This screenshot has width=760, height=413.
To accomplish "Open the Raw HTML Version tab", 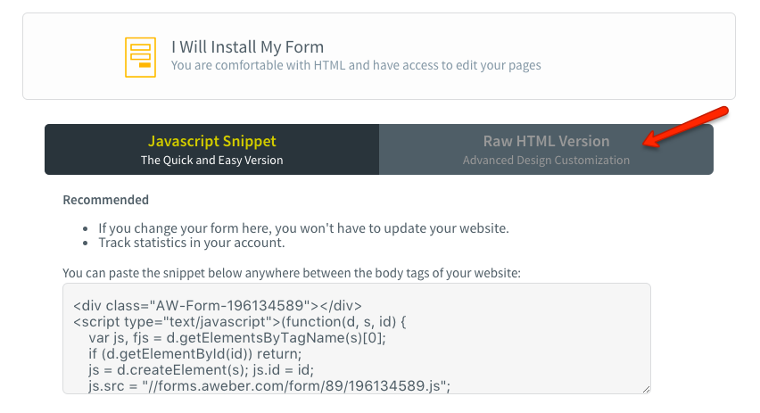I will [x=546, y=149].
